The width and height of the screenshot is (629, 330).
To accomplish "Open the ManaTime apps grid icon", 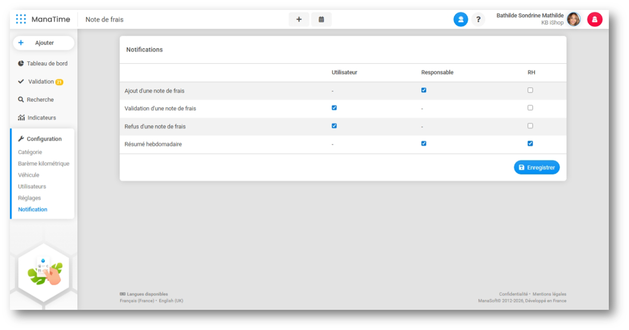I will tap(21, 19).
